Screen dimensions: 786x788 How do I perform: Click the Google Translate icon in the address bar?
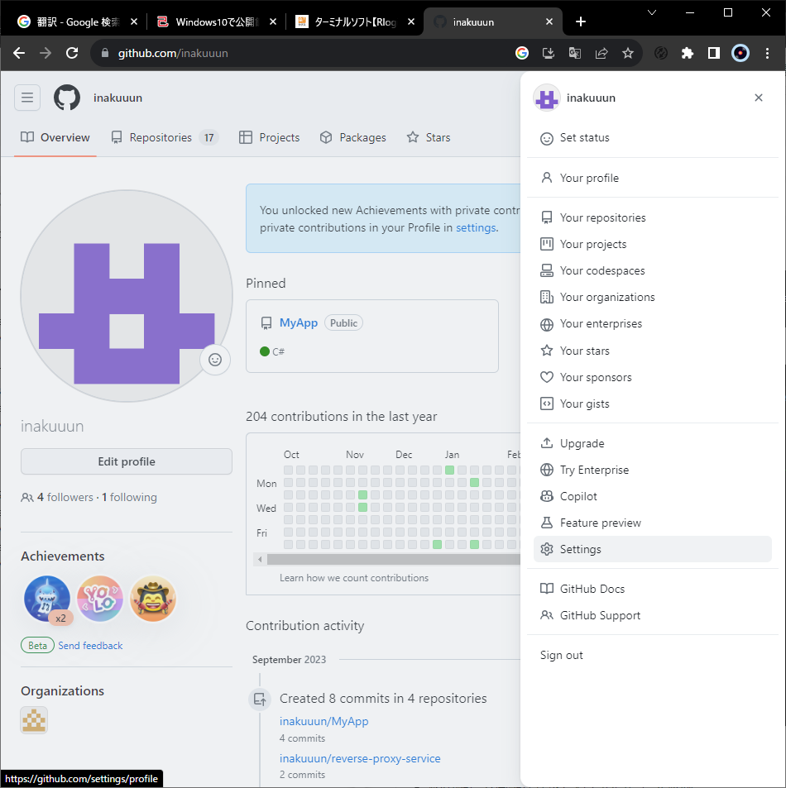574,52
